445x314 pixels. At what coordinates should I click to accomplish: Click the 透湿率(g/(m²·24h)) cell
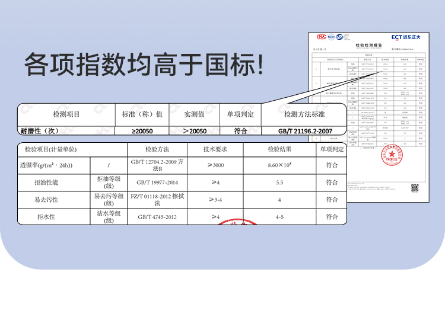53,165
